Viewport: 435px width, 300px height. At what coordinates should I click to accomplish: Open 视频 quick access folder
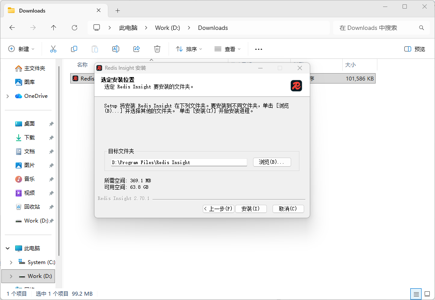coord(25,193)
